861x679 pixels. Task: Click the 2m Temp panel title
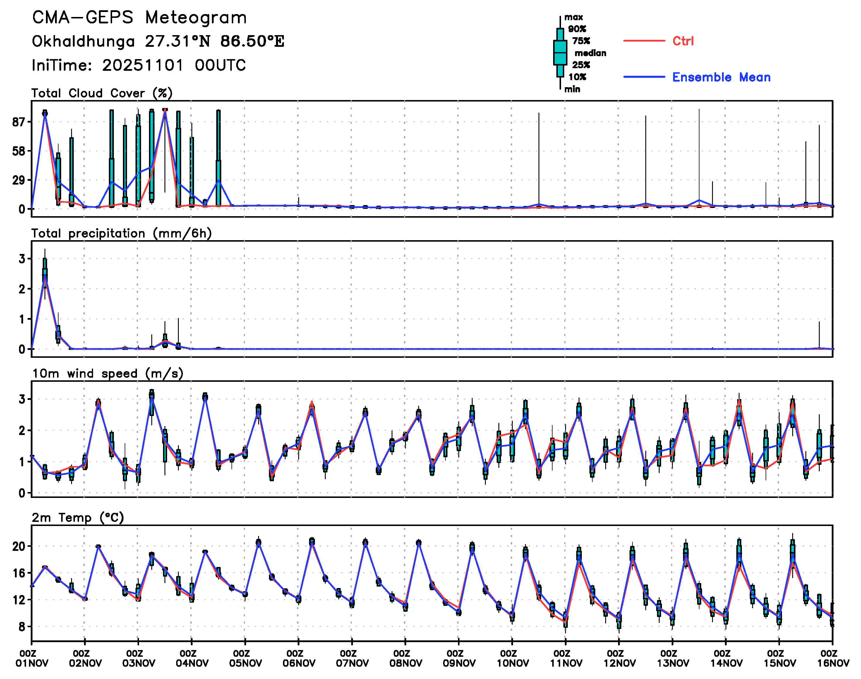click(78, 518)
